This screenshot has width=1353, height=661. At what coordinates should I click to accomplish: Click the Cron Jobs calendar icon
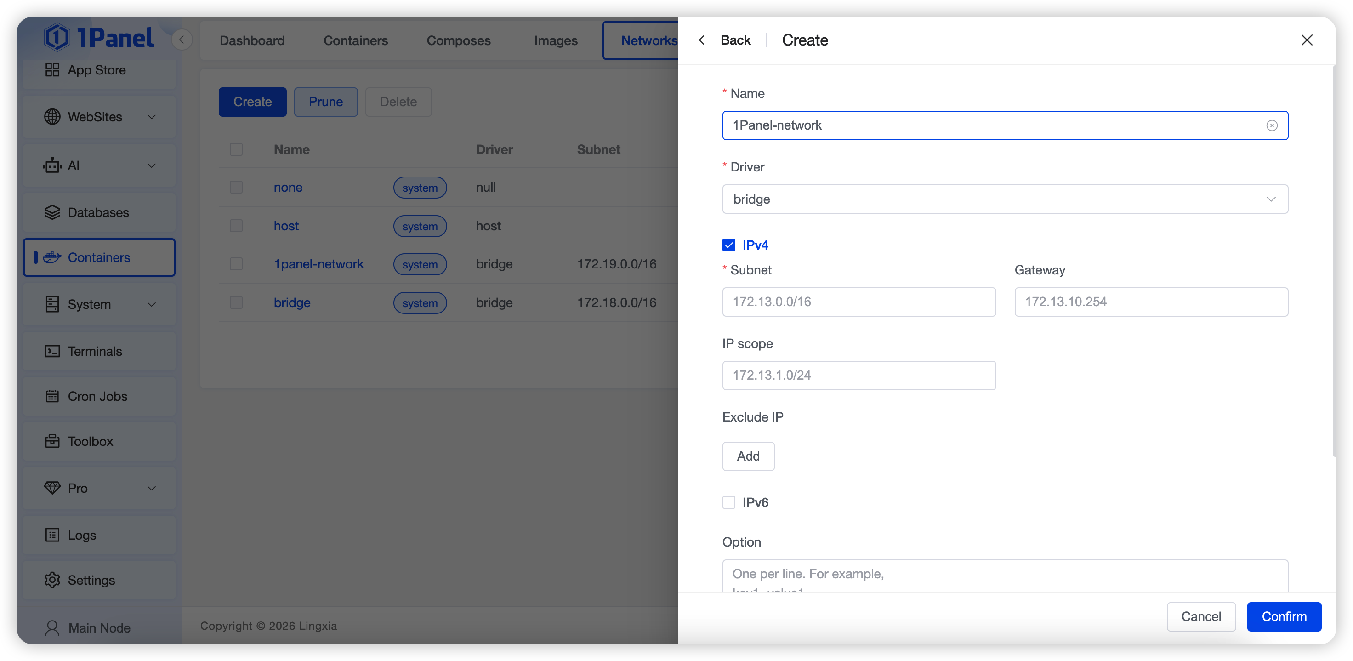point(52,396)
